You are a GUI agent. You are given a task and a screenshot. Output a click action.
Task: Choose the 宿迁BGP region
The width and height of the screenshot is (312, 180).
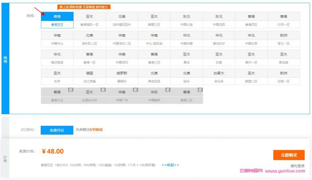219,39
